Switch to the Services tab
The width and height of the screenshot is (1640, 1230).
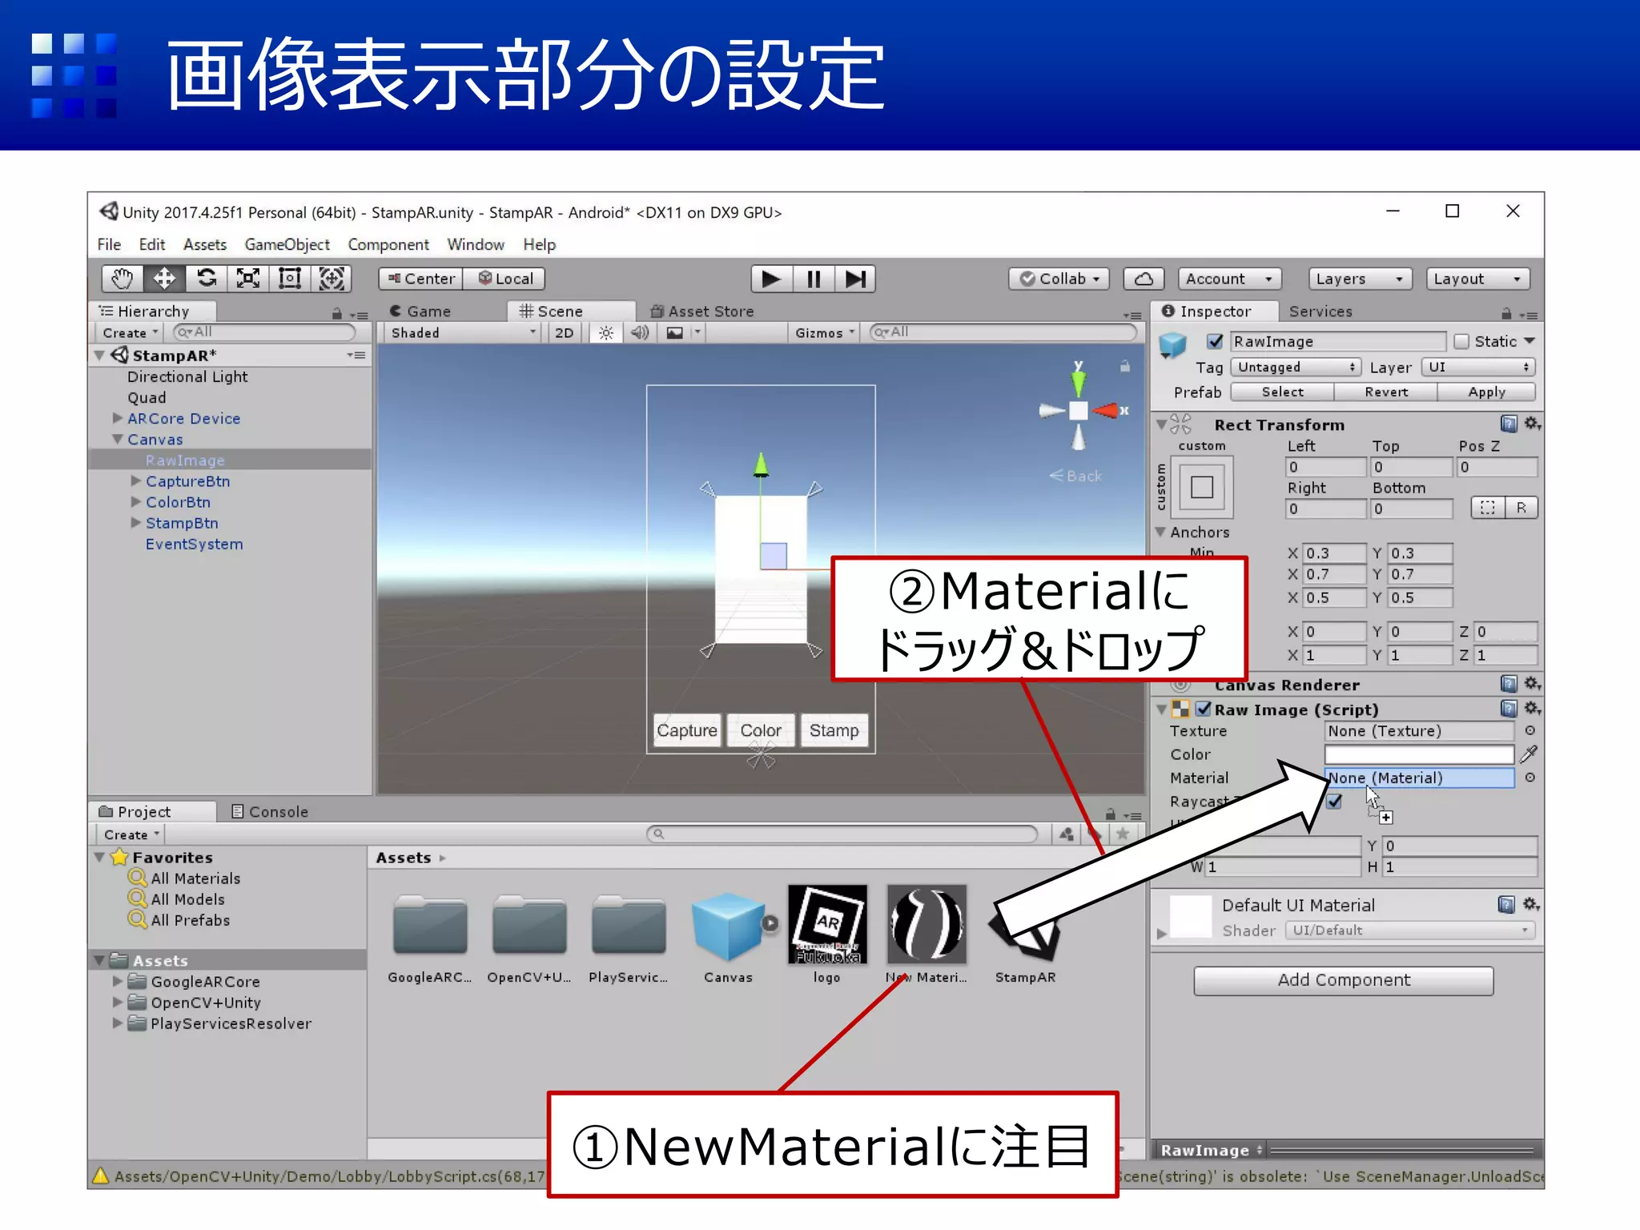pos(1320,312)
